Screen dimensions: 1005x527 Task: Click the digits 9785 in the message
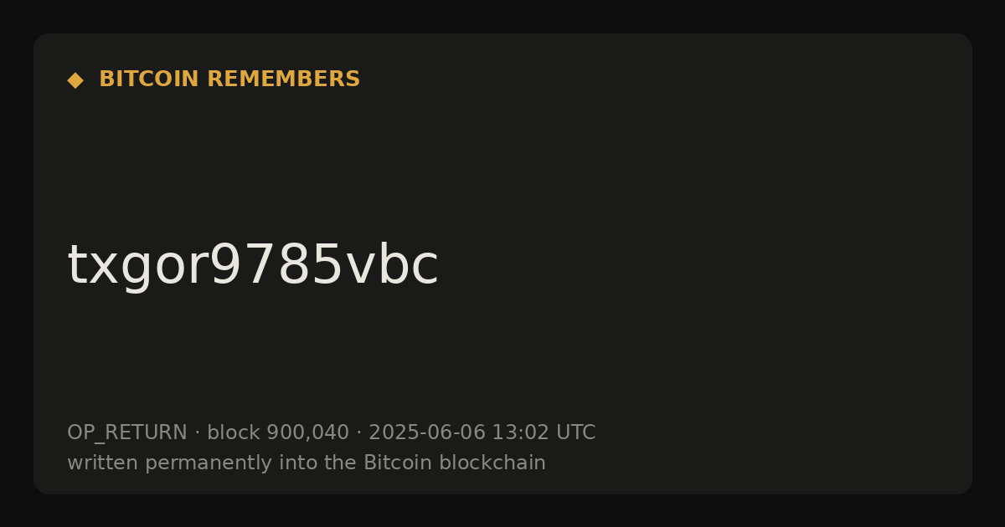point(276,266)
